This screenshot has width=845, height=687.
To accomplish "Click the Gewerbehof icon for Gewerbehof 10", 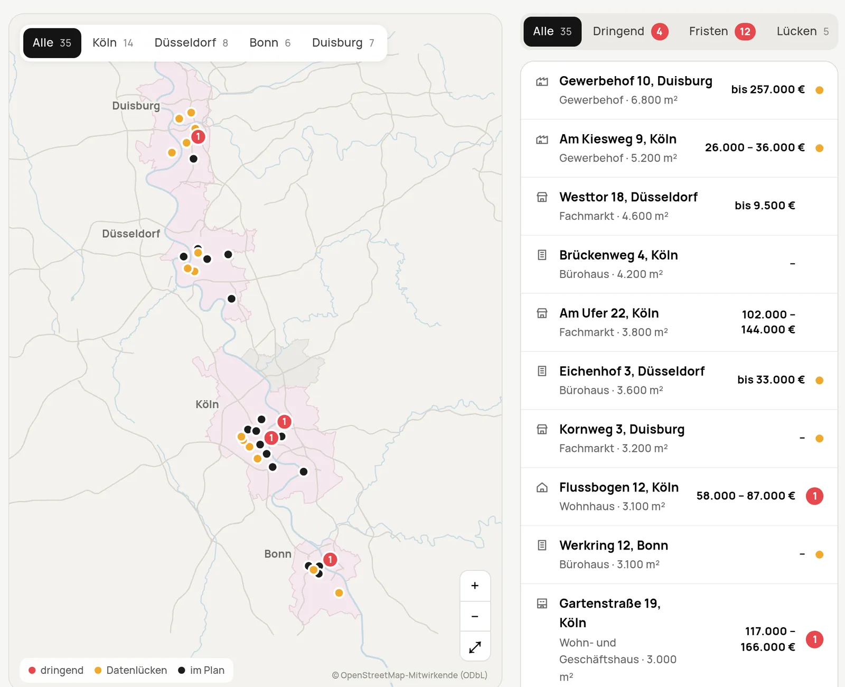I will click(542, 81).
